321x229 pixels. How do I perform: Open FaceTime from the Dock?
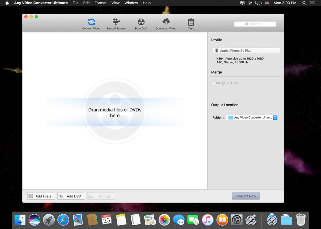pyautogui.click(x=193, y=220)
